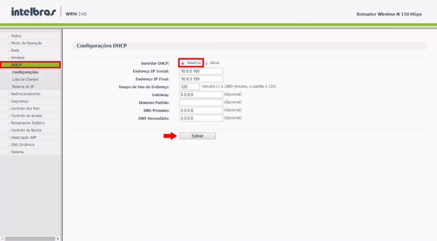Open Controle dos Pais menu
This screenshot has width=437, height=241.
coord(25,109)
